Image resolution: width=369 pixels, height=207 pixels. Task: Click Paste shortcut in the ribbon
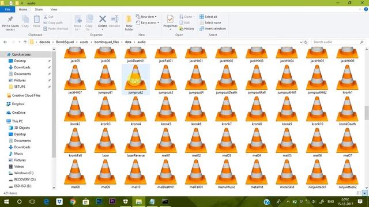pos(56,29)
